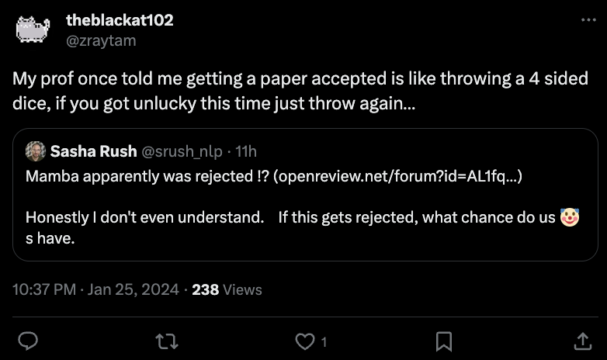
Task: Open the openreview.net forum link
Action: coord(399,176)
